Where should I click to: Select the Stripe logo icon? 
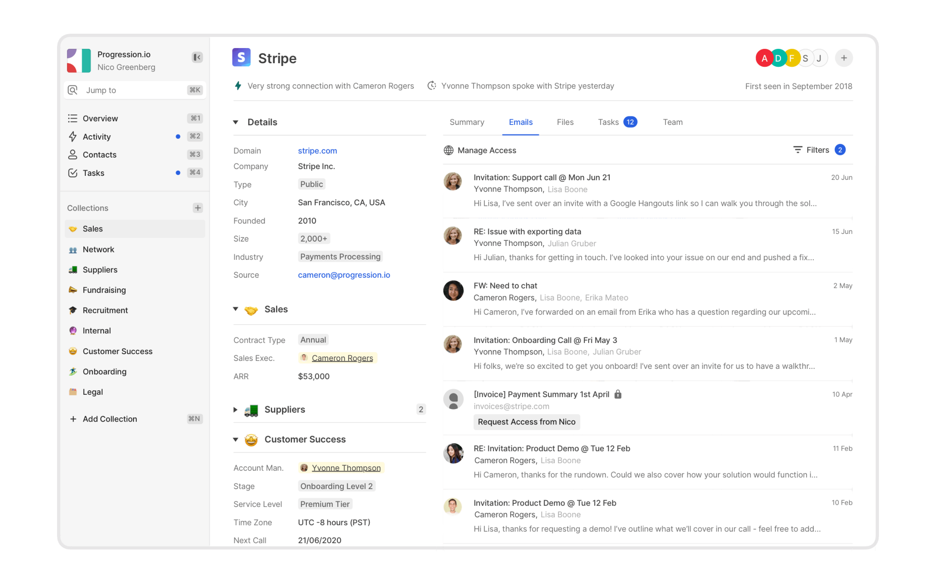coord(241,57)
